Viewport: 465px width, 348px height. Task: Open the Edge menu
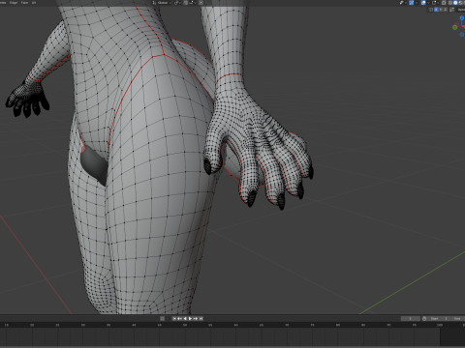14,3
